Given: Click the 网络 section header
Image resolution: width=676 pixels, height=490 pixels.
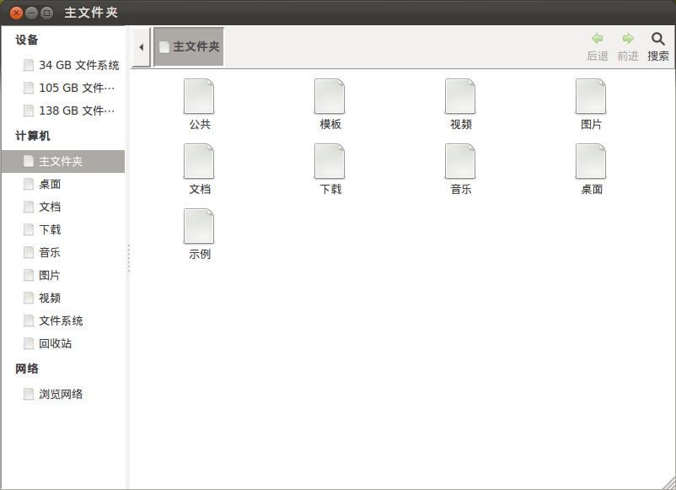Looking at the screenshot, I should point(27,369).
